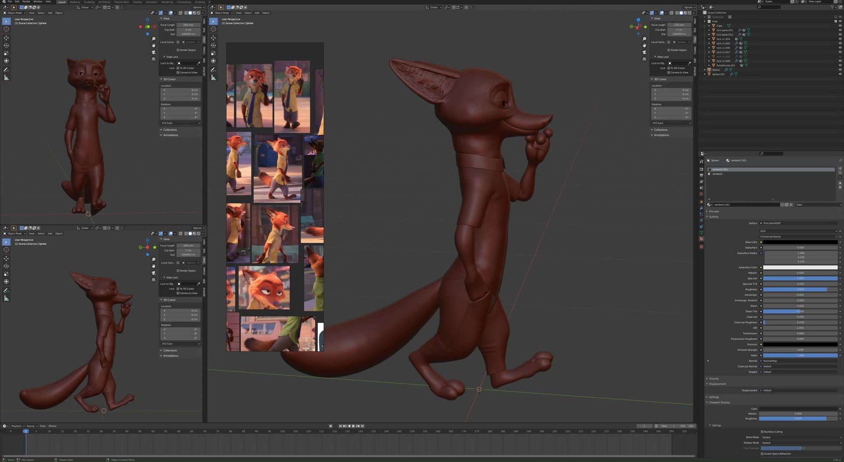This screenshot has width=844, height=462.
Task: Open Object Mode dropdown in top-left viewport
Action: coord(14,13)
